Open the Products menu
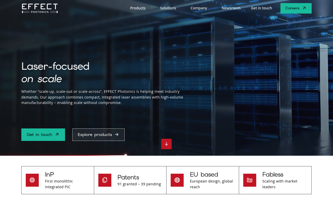 click(x=138, y=8)
